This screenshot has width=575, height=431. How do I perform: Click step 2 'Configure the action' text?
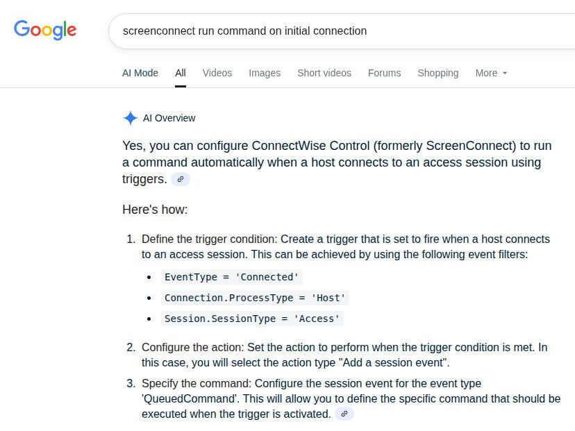point(344,355)
